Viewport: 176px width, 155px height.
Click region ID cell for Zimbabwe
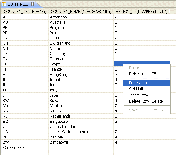point(142,142)
